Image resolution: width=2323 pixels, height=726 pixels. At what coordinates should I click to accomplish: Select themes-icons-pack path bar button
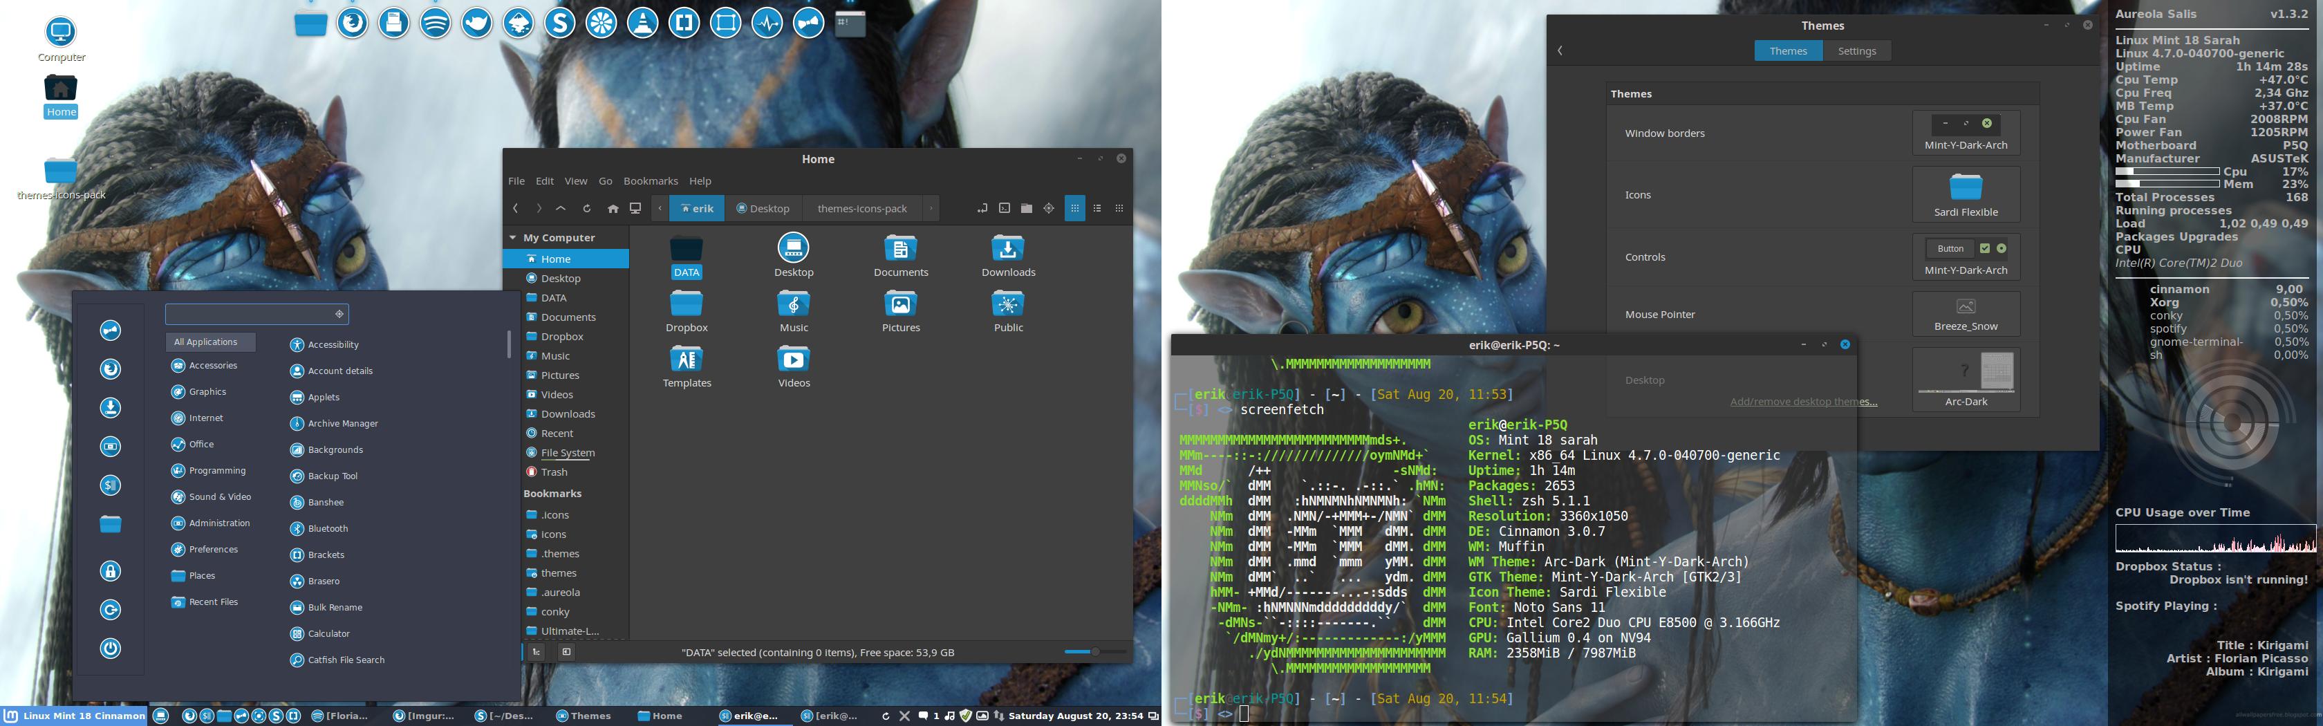point(862,208)
